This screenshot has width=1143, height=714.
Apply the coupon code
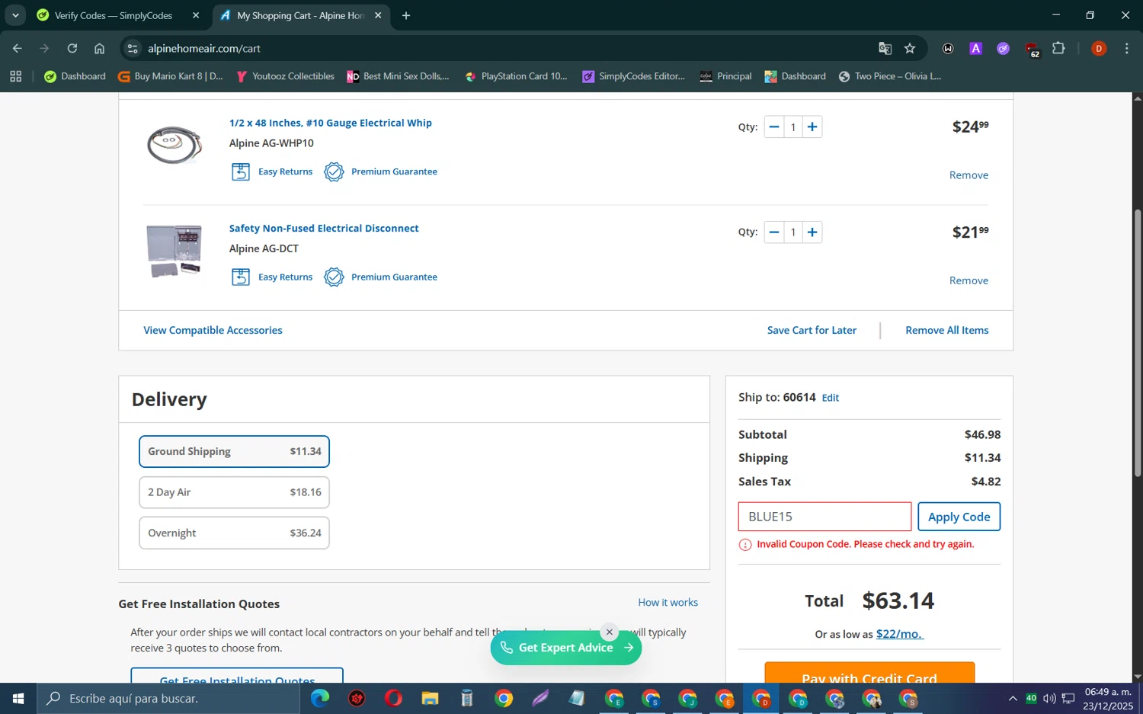[x=959, y=517]
